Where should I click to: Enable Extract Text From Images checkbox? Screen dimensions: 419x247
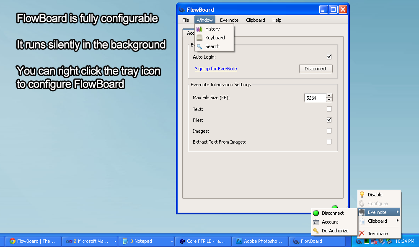point(329,142)
